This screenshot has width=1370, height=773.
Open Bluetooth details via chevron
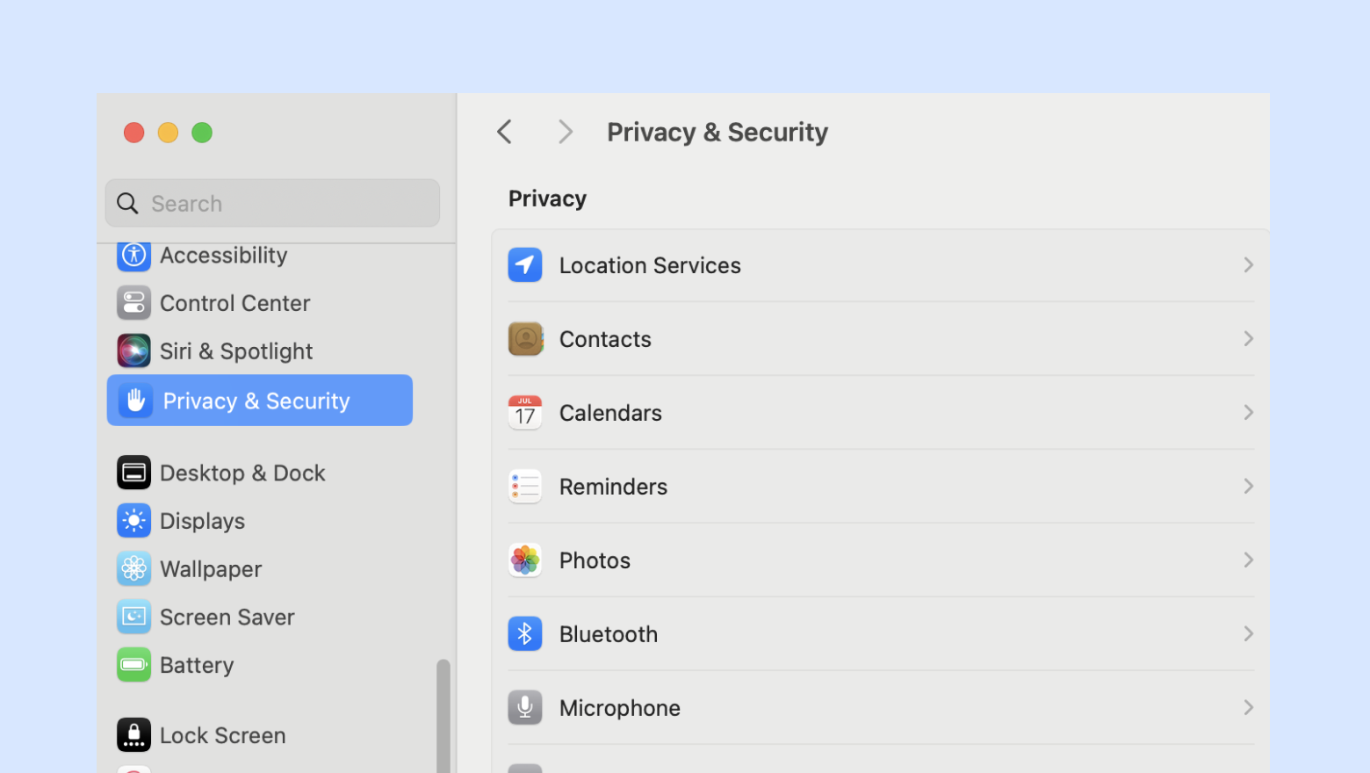1248,634
